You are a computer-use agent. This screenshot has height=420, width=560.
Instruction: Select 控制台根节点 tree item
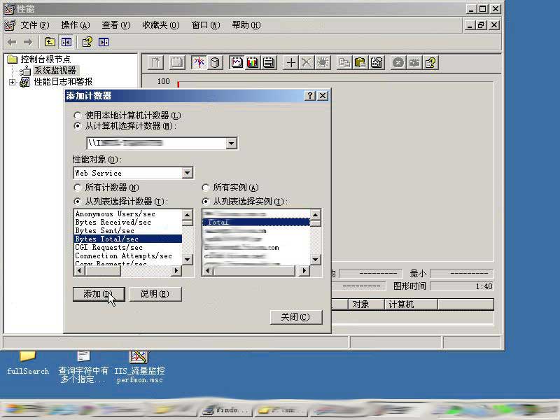(45, 59)
